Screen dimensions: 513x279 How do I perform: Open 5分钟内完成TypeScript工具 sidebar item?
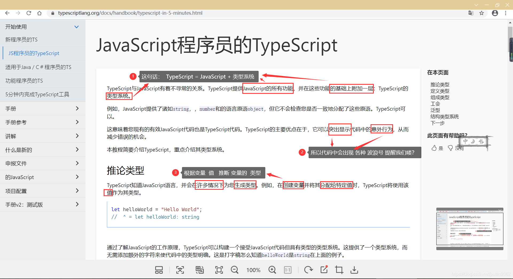click(43, 94)
